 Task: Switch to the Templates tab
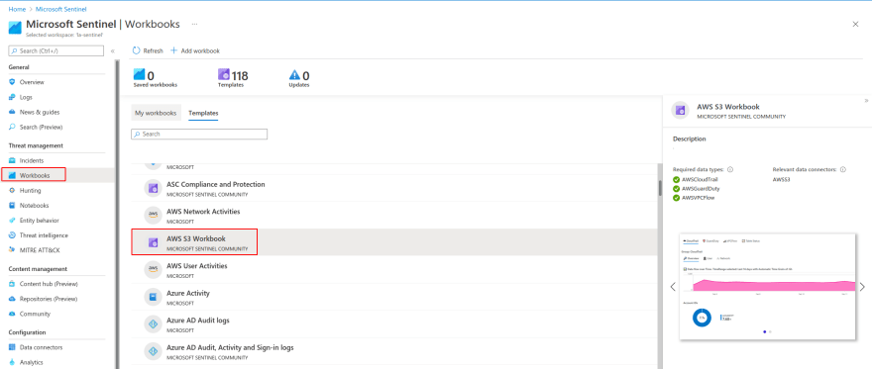click(x=203, y=113)
